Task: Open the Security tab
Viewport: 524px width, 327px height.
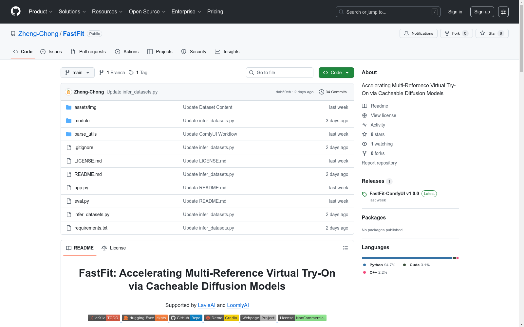Action: 194,52
